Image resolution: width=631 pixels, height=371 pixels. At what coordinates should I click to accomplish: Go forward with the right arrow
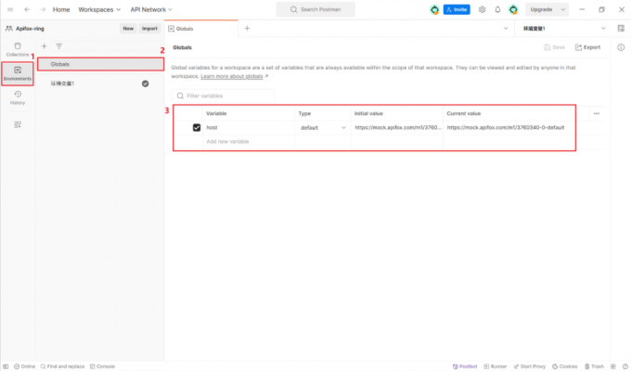[x=43, y=9]
